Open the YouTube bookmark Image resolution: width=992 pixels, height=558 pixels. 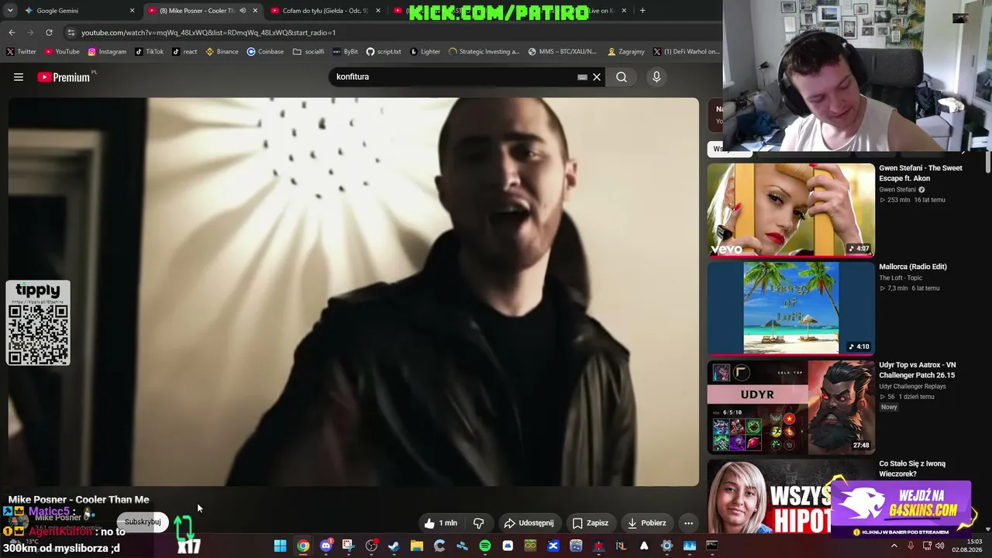coord(62,52)
